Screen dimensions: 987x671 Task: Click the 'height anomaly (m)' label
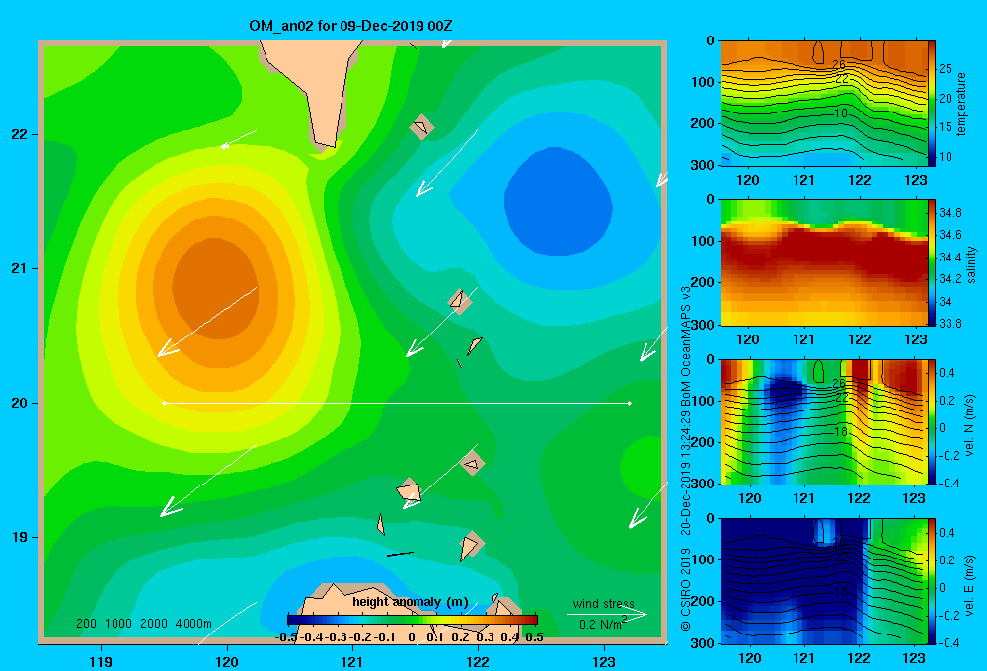(x=411, y=602)
